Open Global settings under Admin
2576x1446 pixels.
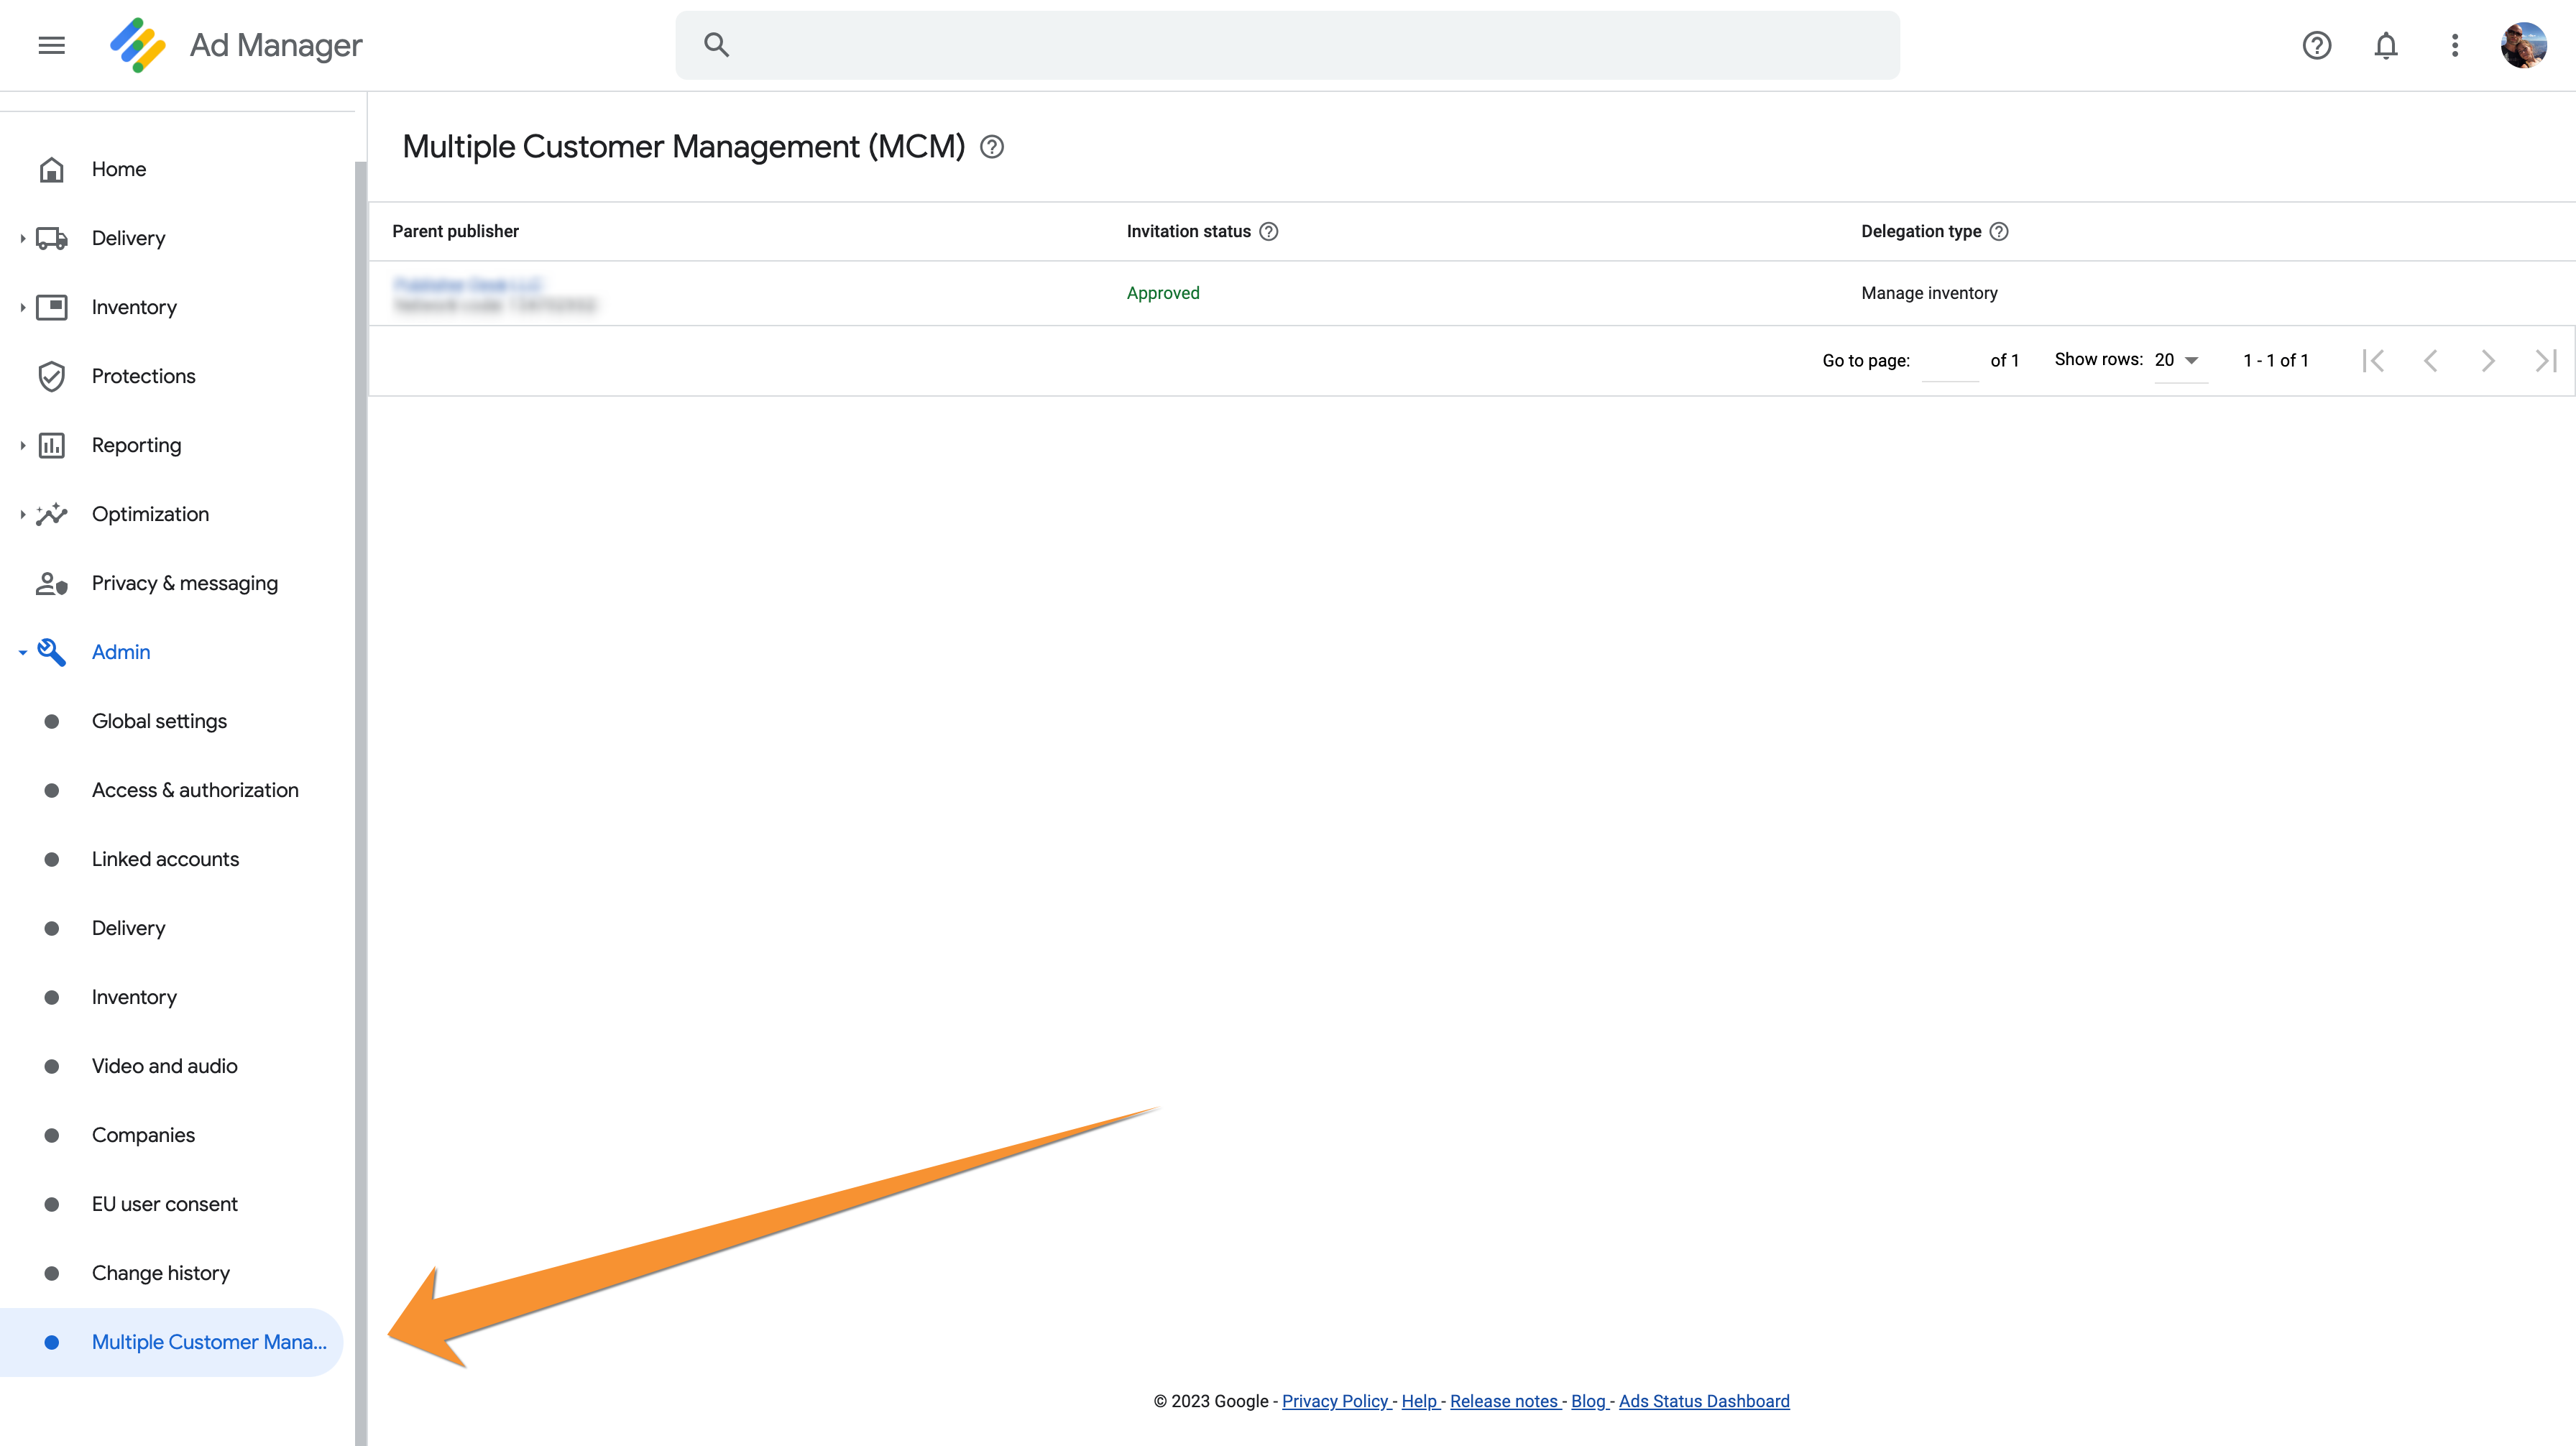159,721
